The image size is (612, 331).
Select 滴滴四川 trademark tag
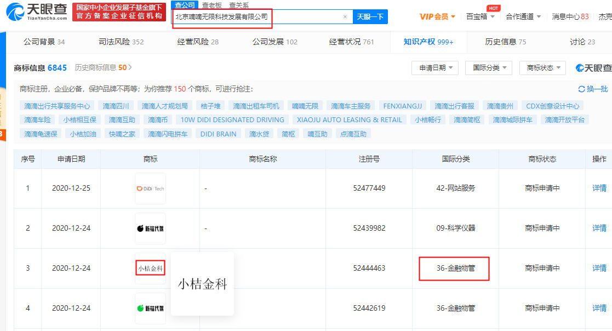116,106
